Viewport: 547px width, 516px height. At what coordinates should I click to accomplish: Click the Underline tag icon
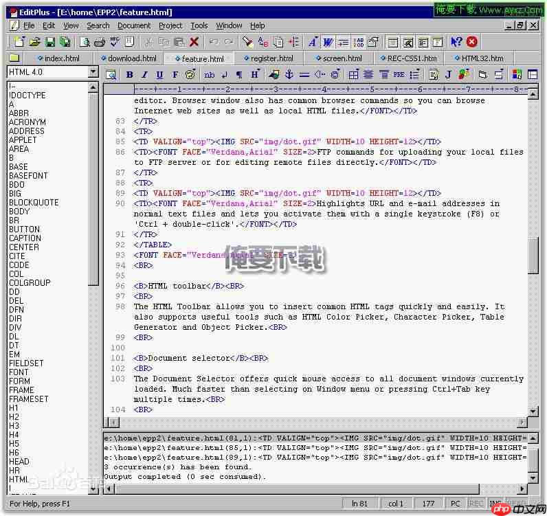159,75
